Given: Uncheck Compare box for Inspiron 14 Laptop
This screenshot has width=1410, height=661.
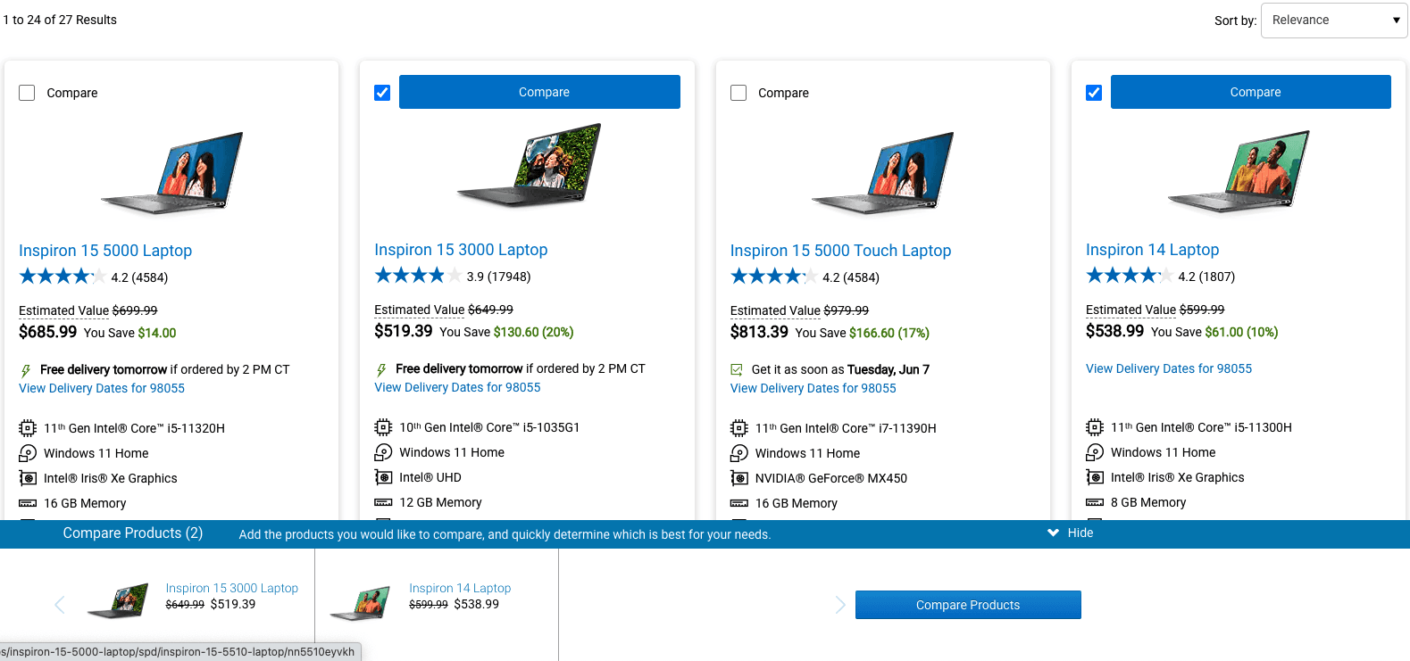Looking at the screenshot, I should pyautogui.click(x=1094, y=93).
